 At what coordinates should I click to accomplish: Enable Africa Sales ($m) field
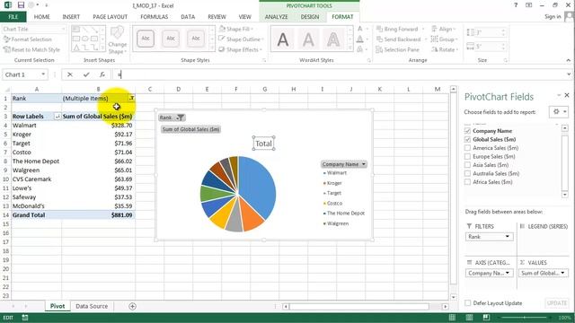(x=467, y=182)
